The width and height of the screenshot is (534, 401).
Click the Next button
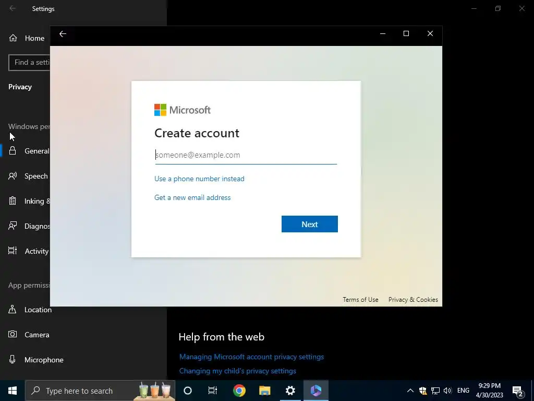[310, 224]
